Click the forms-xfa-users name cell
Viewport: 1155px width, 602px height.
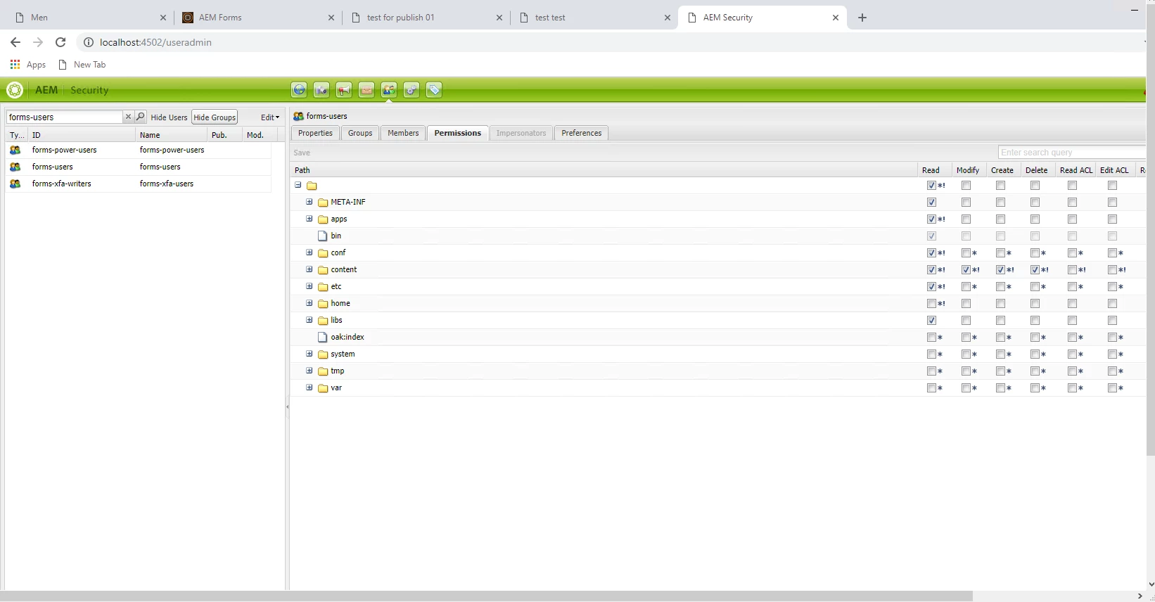coord(167,184)
